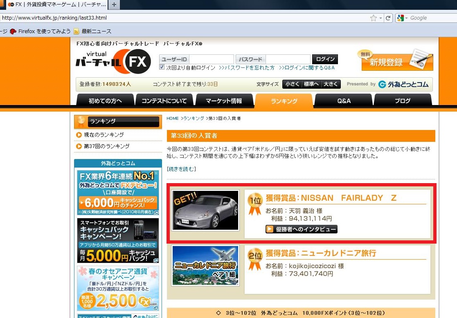Image resolution: width=457 pixels, height=318 pixels.
Task: Click the arrow icon beside 現在のランキング
Action: point(79,135)
